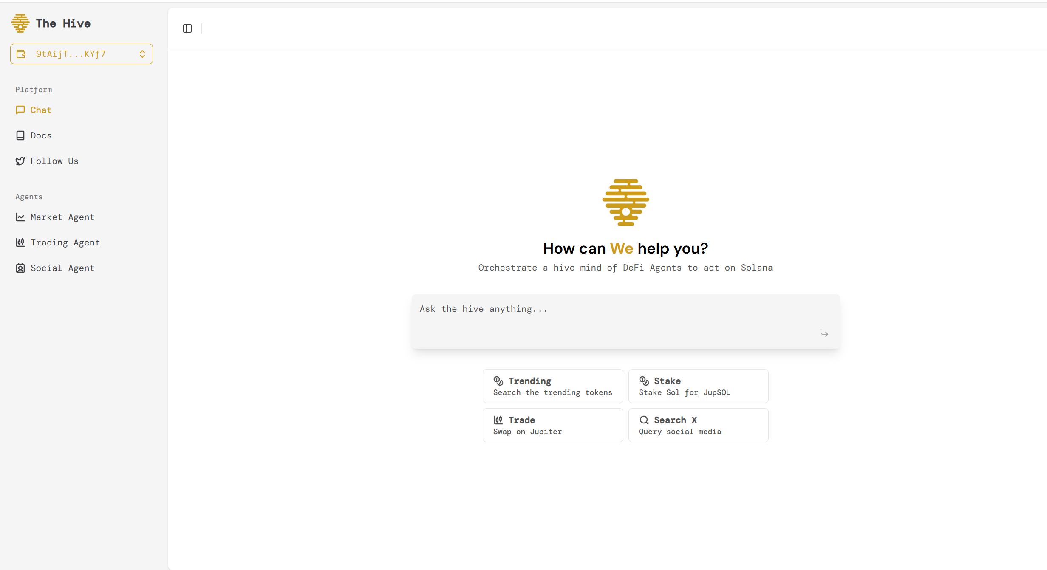1047x570 pixels.
Task: Select the Trade Swap on Jupiter card
Action: coord(552,425)
